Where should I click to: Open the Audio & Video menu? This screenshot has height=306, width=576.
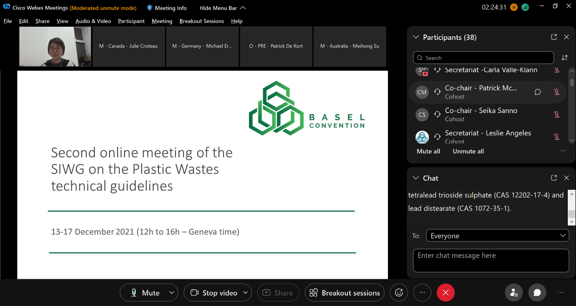[93, 21]
